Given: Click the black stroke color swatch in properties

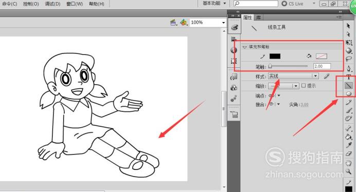Looking at the screenshot, I should 275,56.
